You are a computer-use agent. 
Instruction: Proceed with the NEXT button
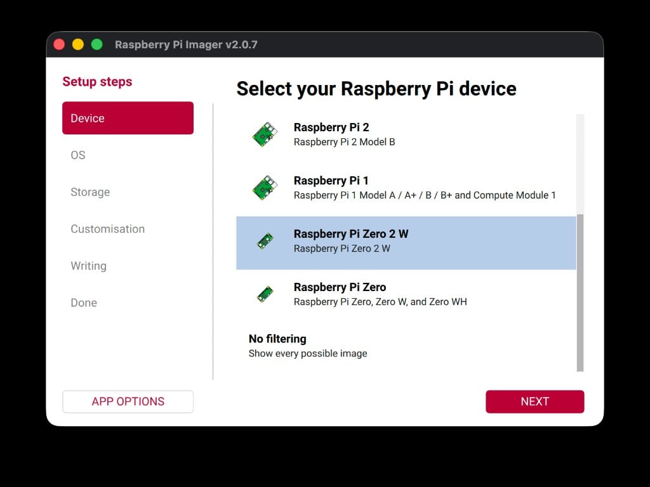coord(534,401)
